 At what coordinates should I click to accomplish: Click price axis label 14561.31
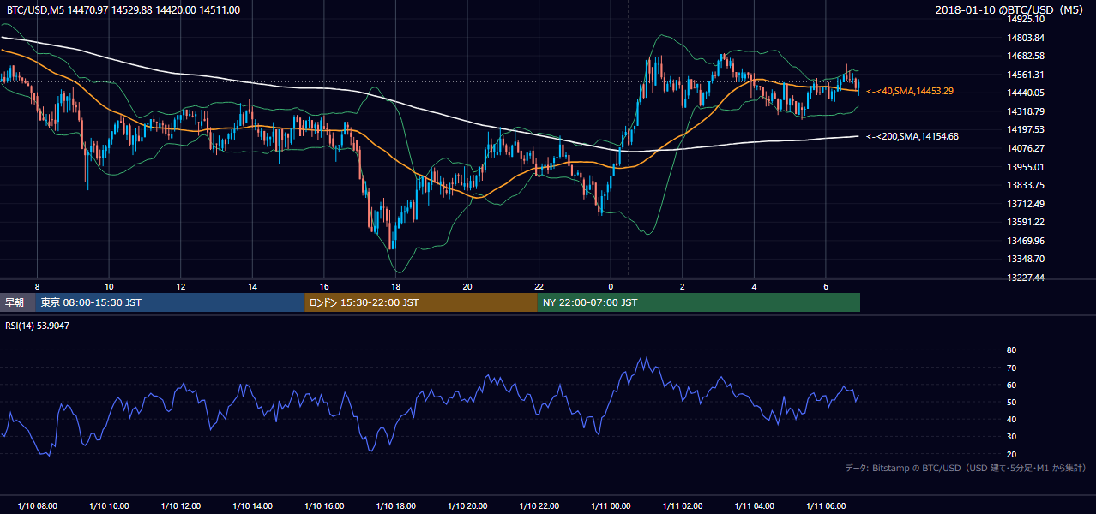(x=1027, y=75)
